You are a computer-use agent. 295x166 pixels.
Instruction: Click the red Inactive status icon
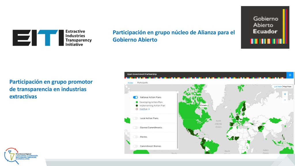(137, 109)
